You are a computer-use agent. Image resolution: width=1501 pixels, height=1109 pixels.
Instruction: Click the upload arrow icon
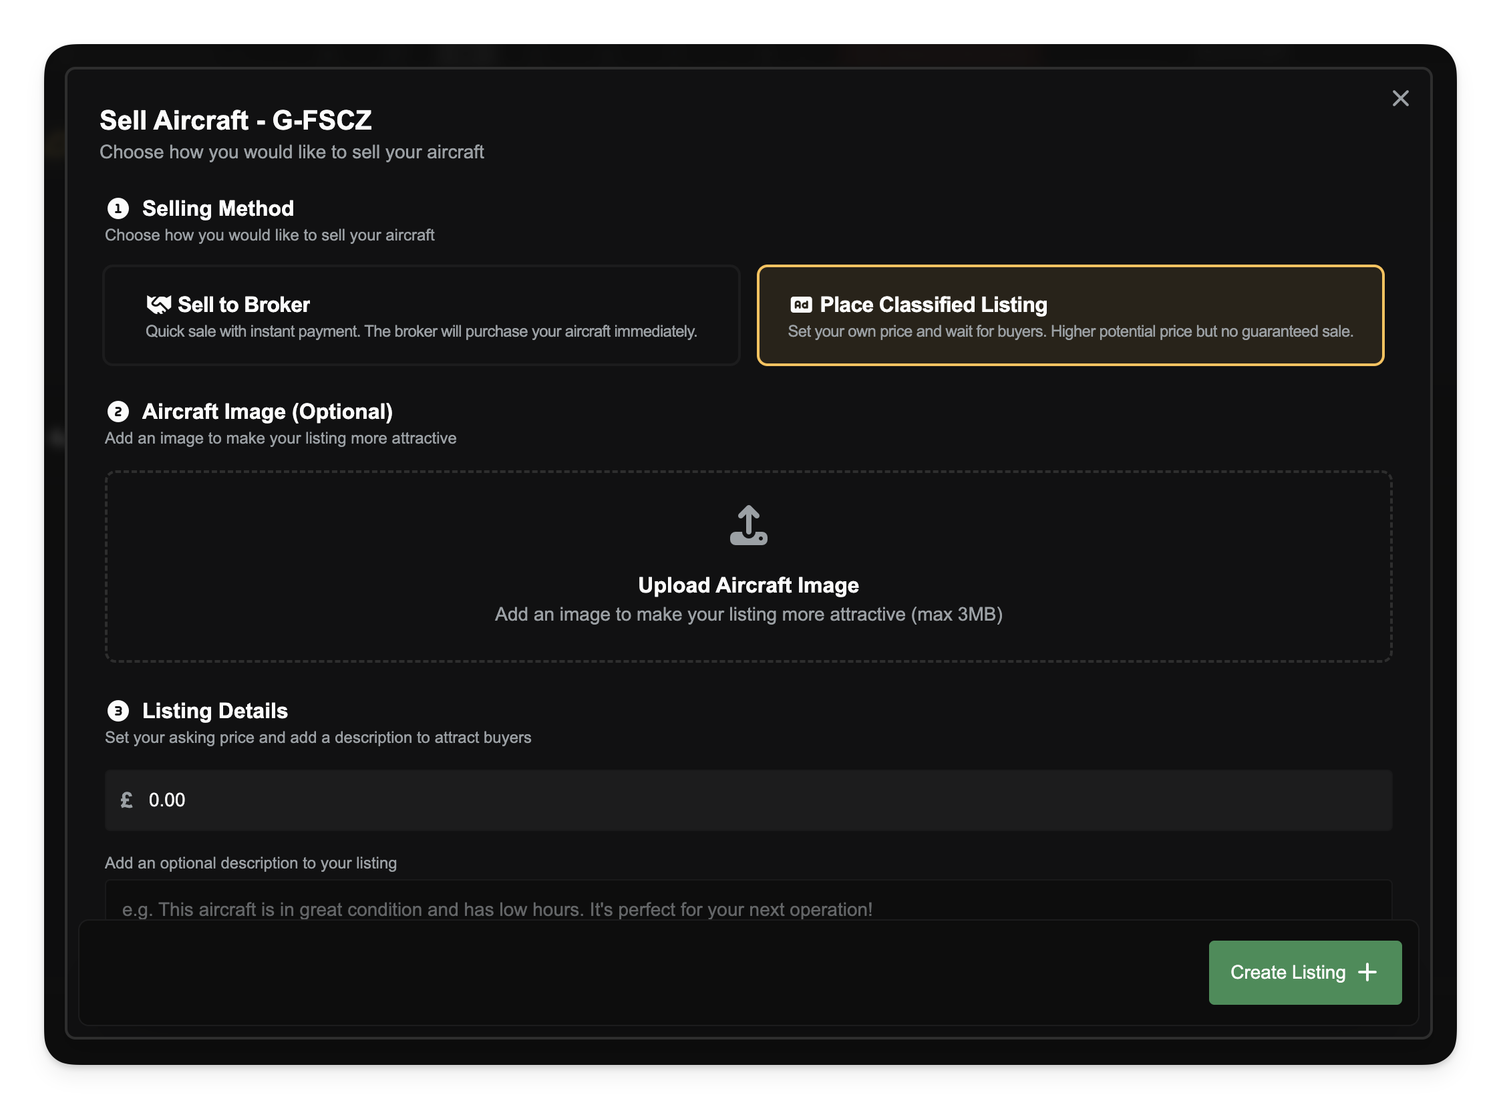pos(748,525)
